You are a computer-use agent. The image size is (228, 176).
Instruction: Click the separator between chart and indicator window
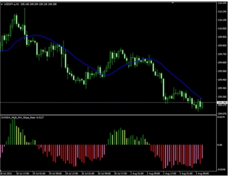coord(108,115)
